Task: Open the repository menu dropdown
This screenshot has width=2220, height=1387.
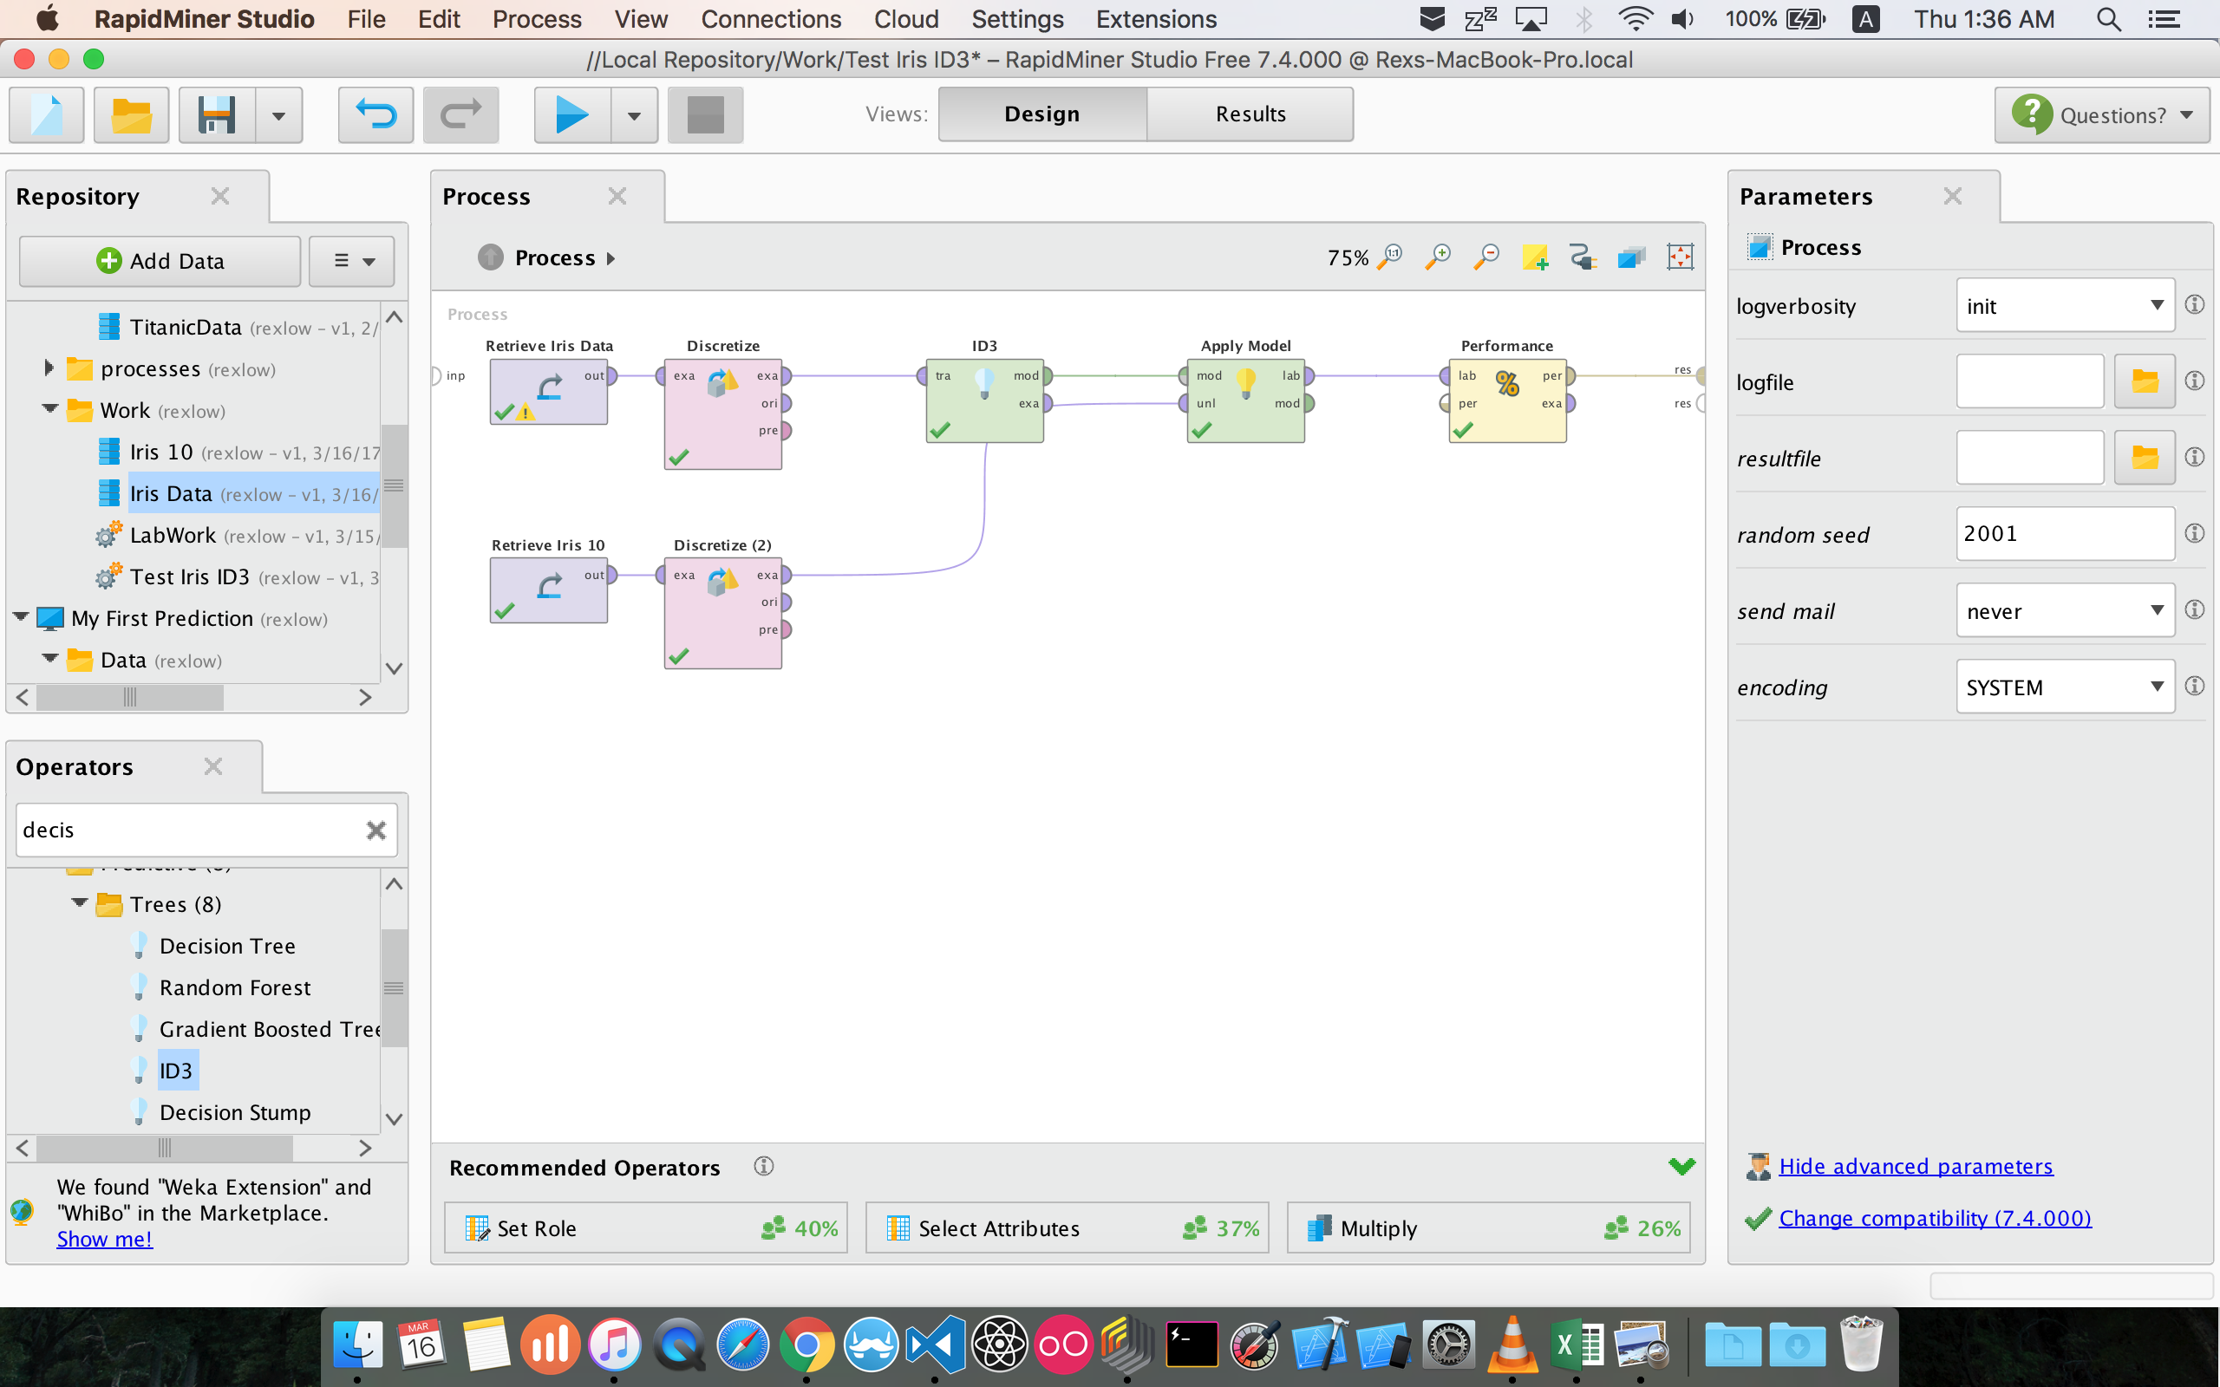Action: (x=352, y=261)
